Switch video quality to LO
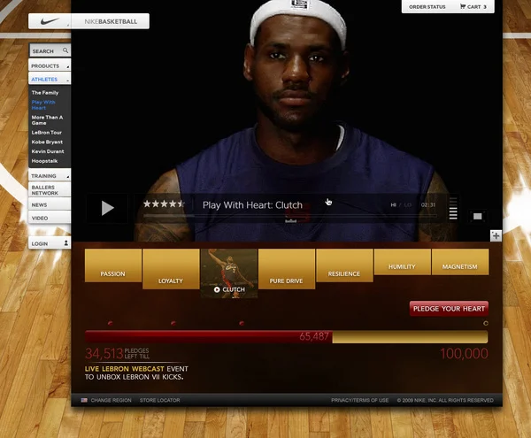Viewport: 531px width, 438px height. coord(408,204)
